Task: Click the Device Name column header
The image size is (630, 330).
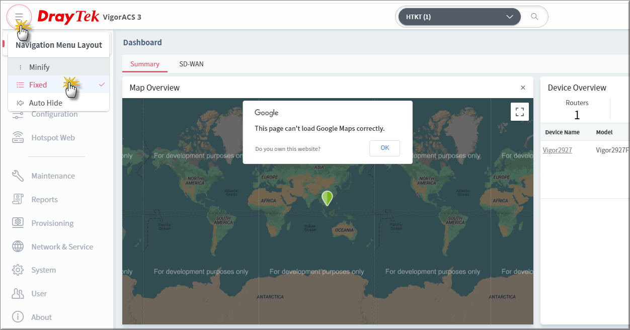Action: 563,132
